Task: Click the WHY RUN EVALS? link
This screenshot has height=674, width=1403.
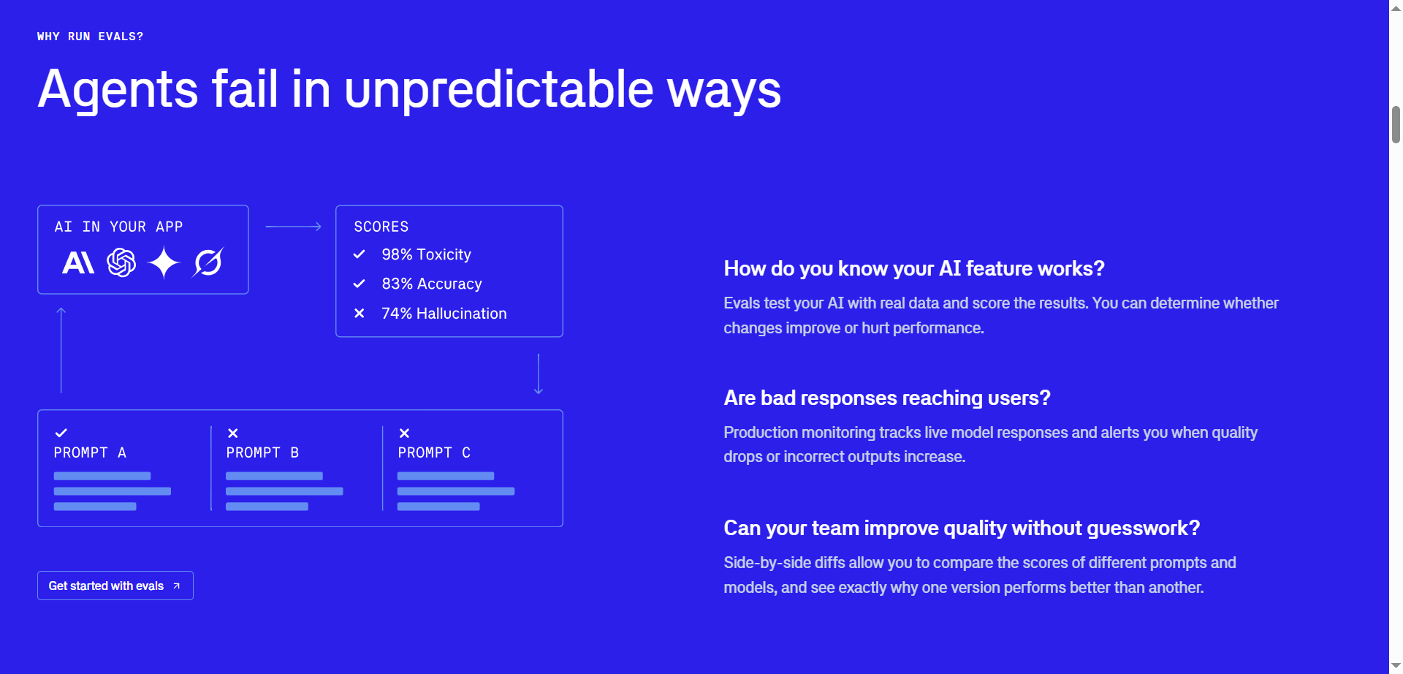Action: [90, 36]
